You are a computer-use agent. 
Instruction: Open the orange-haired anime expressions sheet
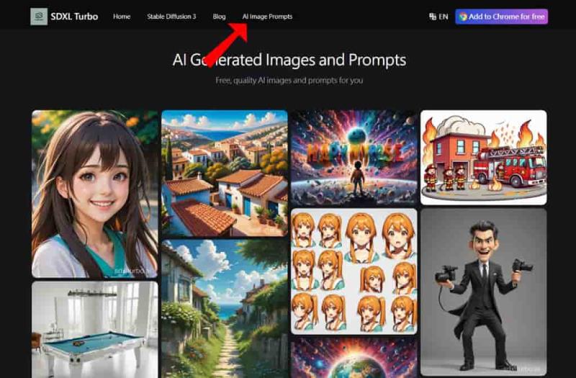coord(354,271)
